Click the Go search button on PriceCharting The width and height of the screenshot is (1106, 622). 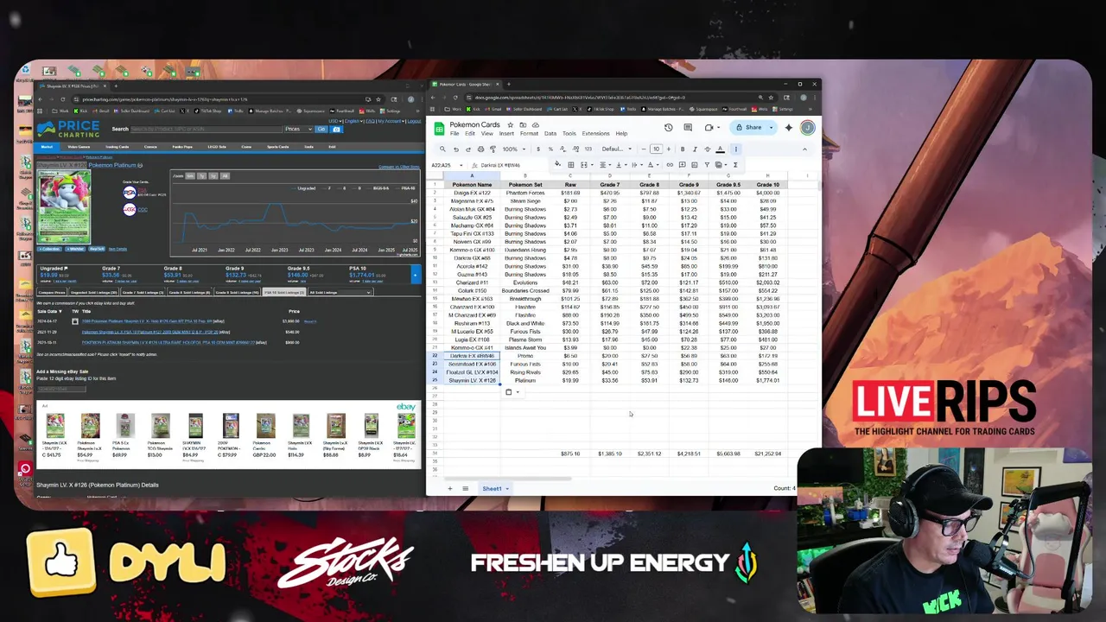tap(321, 129)
